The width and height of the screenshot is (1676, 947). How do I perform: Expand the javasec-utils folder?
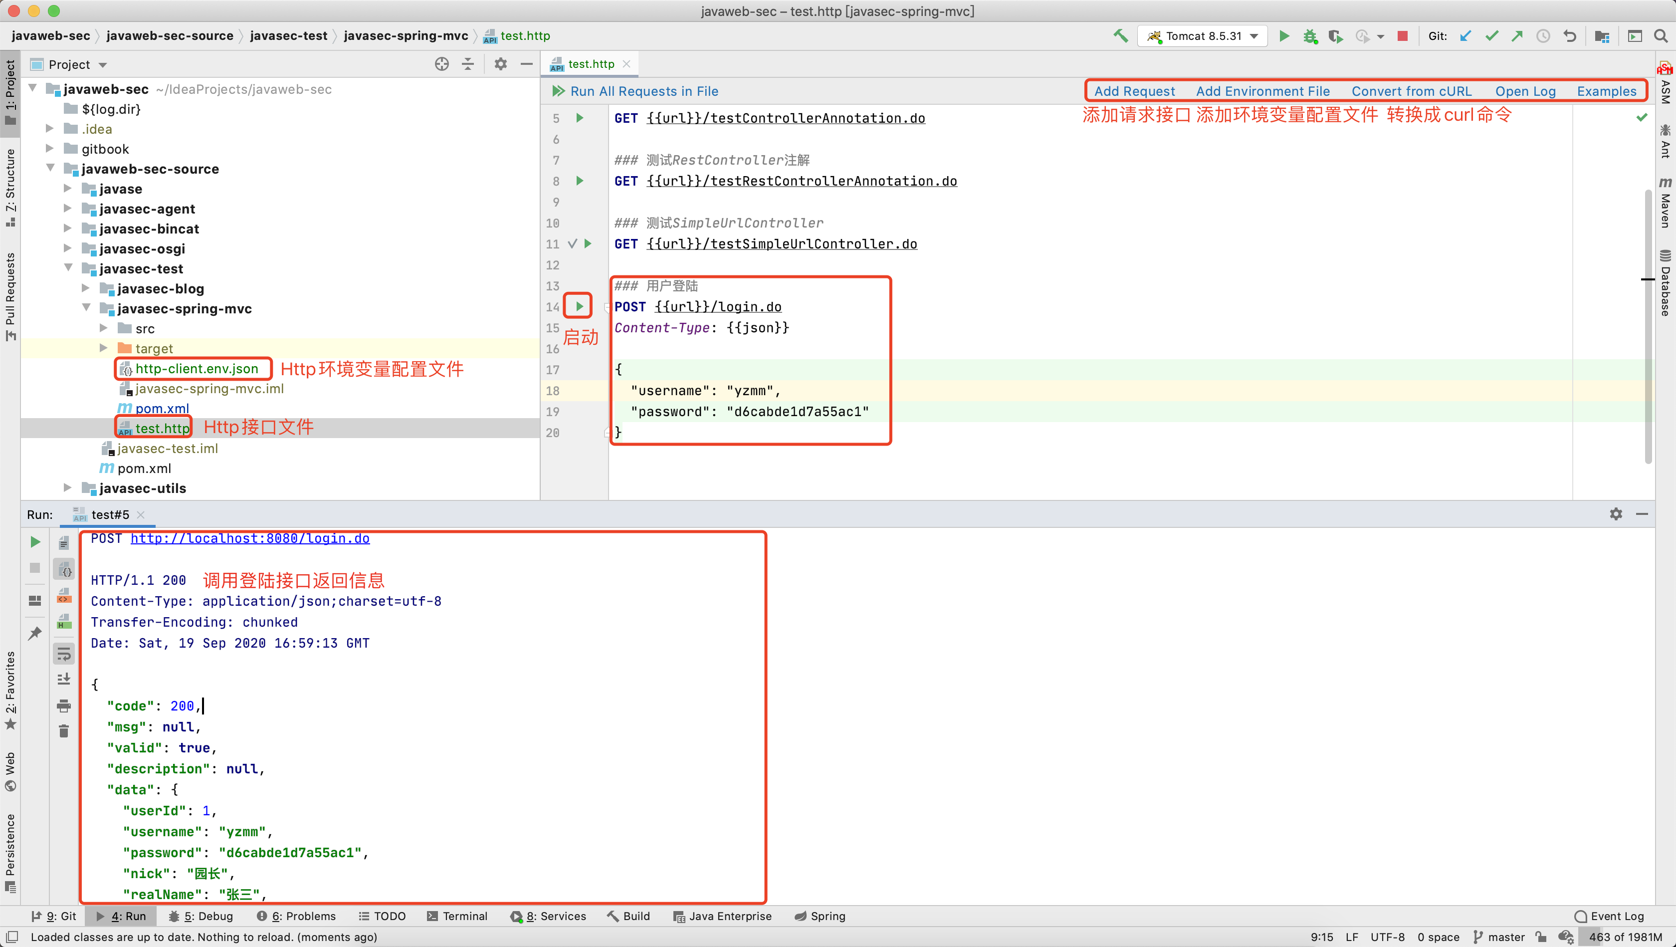point(68,487)
